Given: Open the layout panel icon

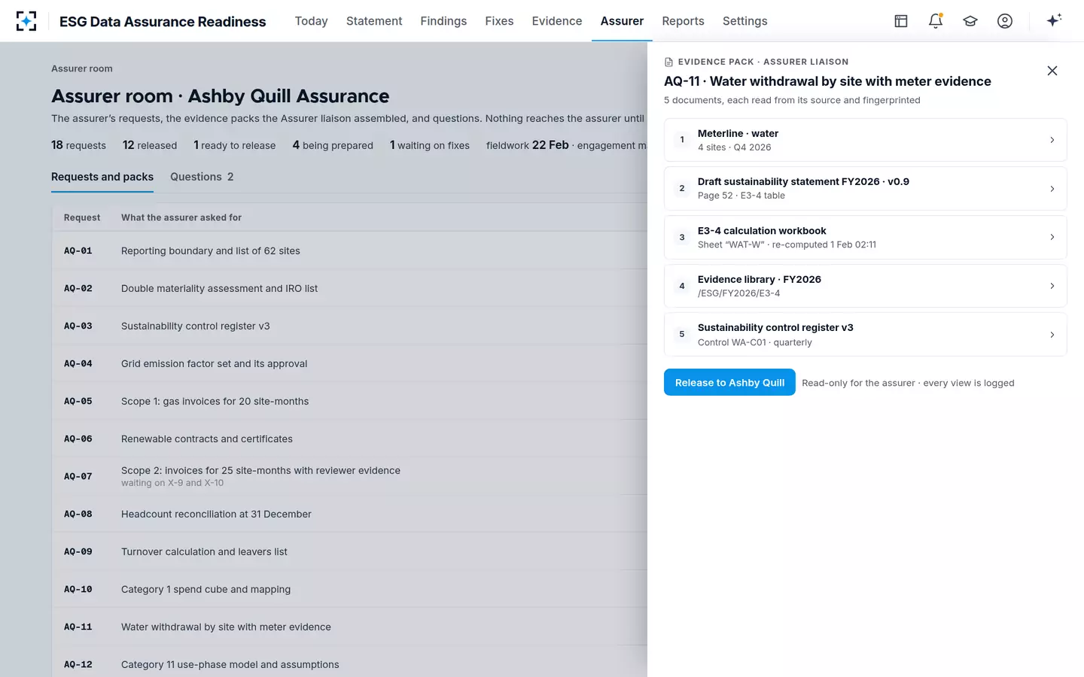Looking at the screenshot, I should (901, 21).
